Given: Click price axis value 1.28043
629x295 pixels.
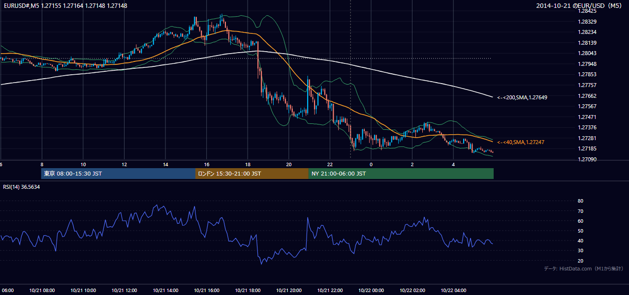Looking at the screenshot, I should tap(587, 53).
